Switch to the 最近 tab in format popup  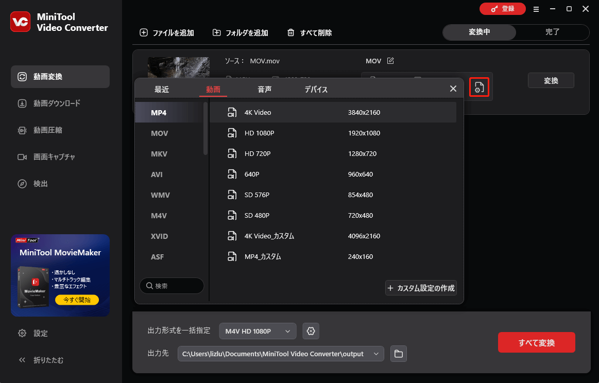[162, 90]
